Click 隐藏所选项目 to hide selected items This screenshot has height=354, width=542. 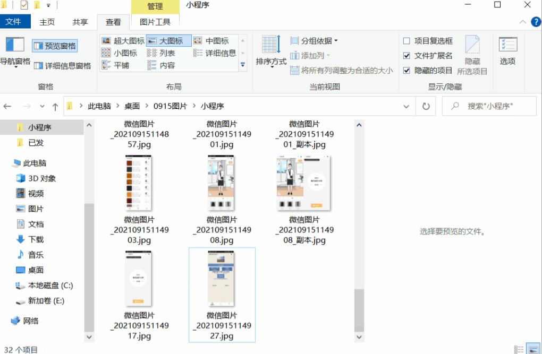pyautogui.click(x=472, y=53)
